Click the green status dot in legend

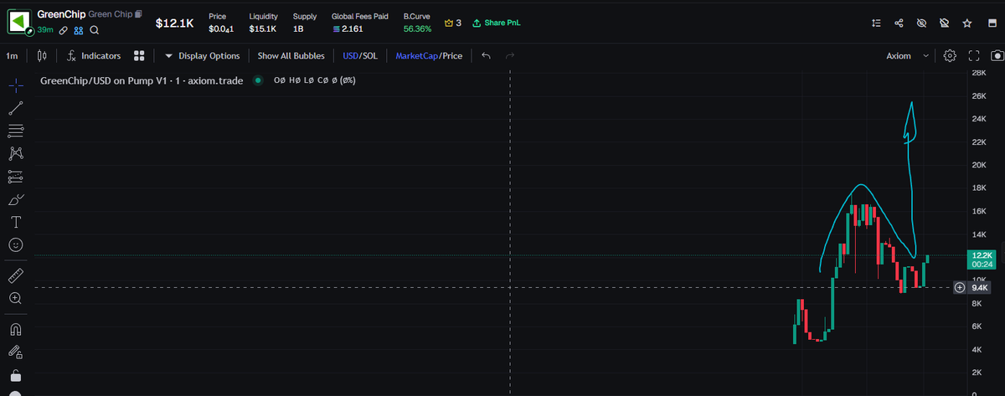[x=258, y=80]
